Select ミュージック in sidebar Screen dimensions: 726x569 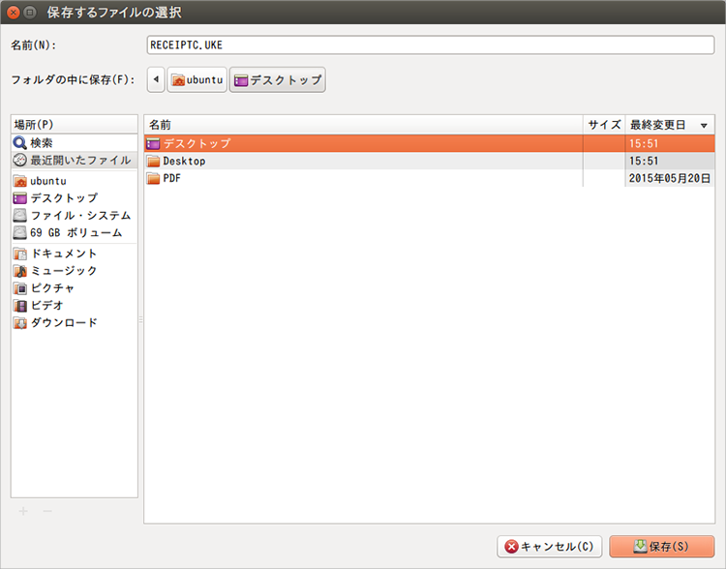click(64, 271)
